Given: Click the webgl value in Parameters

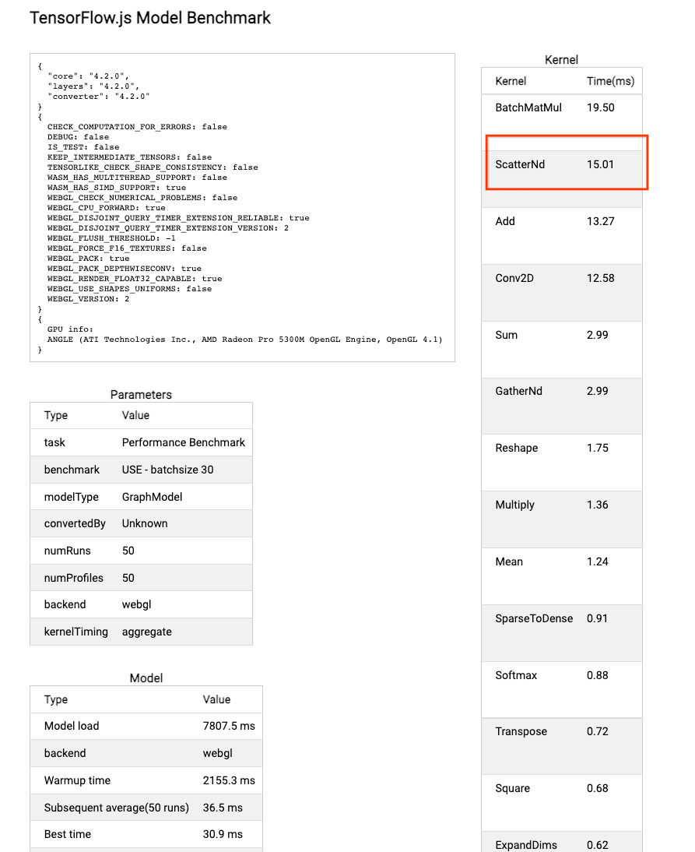Looking at the screenshot, I should coord(136,605).
